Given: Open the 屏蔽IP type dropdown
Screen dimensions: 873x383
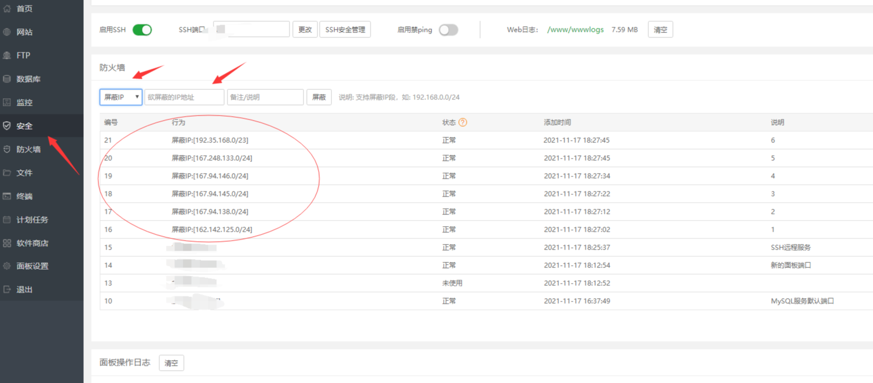Looking at the screenshot, I should pyautogui.click(x=121, y=97).
